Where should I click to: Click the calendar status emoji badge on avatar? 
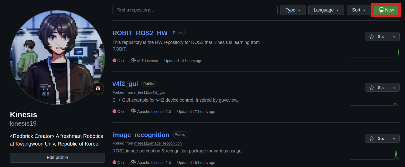tap(98, 88)
